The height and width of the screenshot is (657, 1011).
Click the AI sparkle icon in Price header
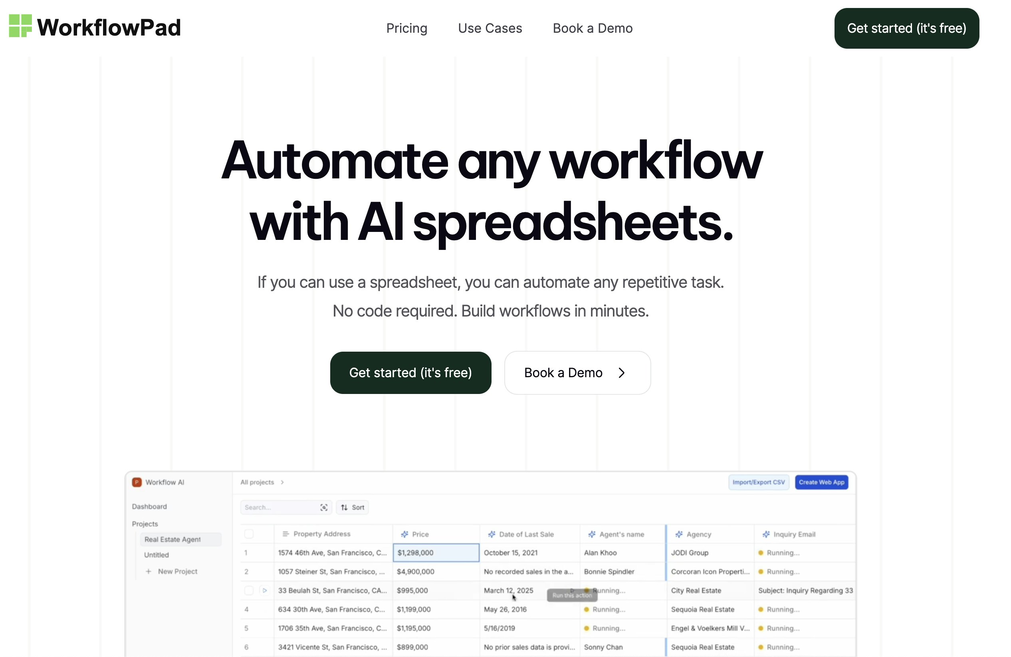404,534
